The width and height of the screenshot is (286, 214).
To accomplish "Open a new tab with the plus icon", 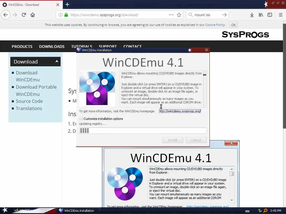I will click(67, 4).
